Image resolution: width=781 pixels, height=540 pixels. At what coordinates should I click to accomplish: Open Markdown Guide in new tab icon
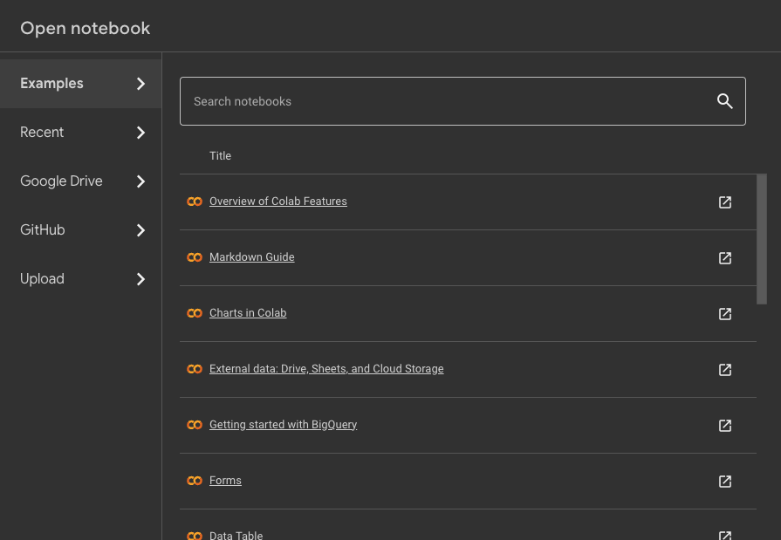tap(725, 257)
